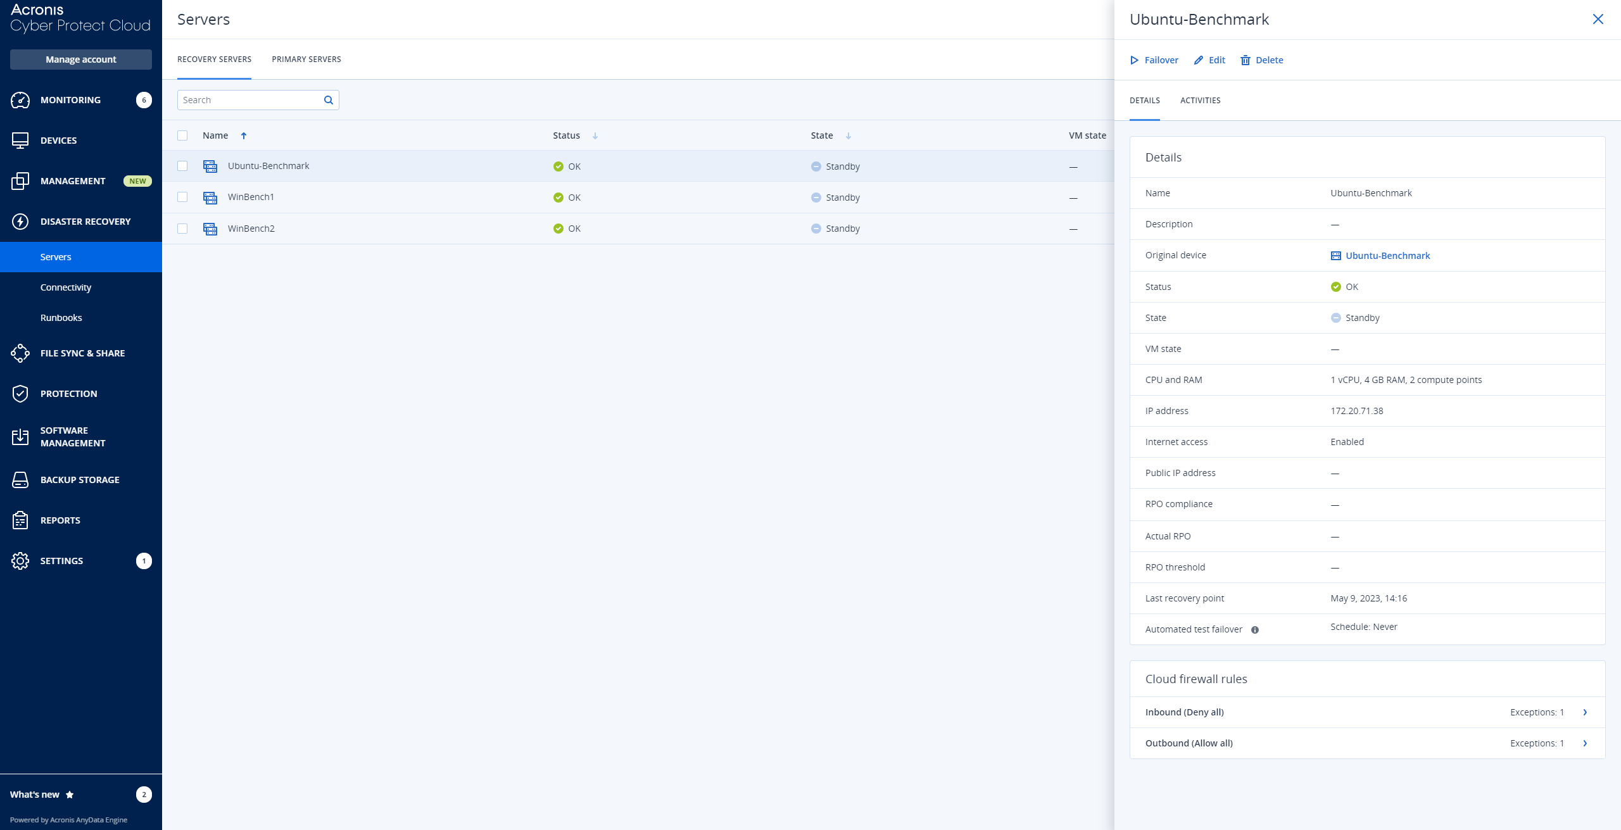Click the WinBench2 name cell
The height and width of the screenshot is (830, 1621).
click(x=251, y=229)
